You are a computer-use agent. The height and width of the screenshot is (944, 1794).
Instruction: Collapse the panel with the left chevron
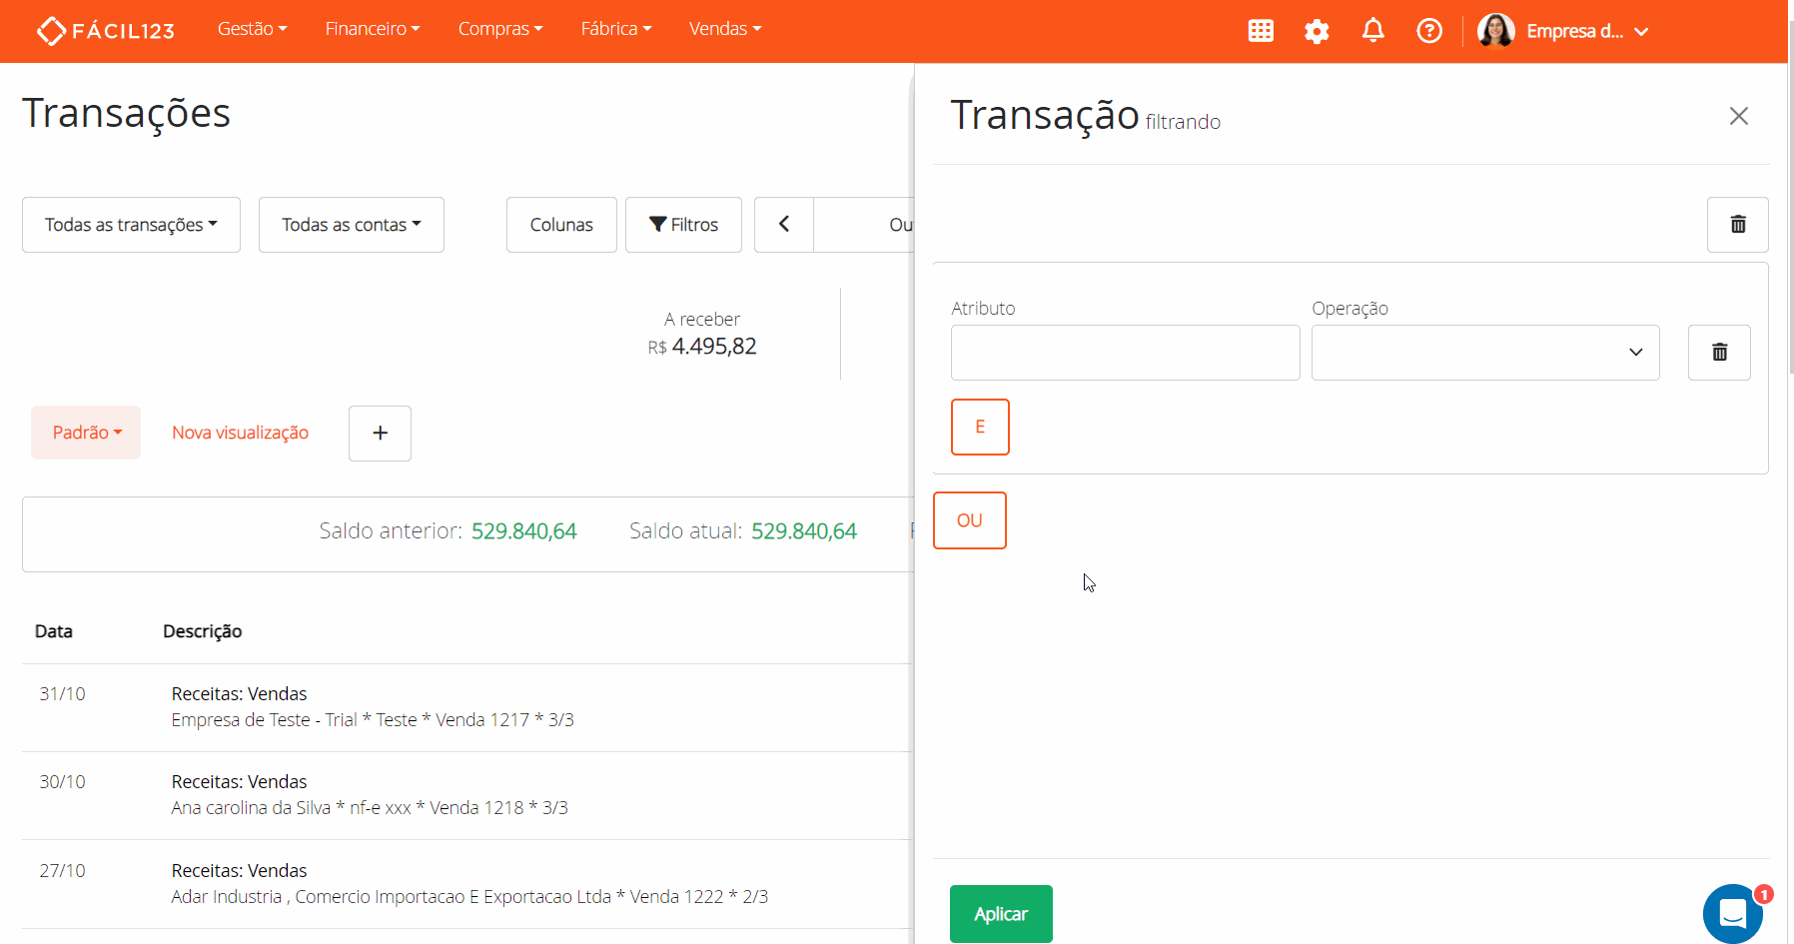coord(784,224)
